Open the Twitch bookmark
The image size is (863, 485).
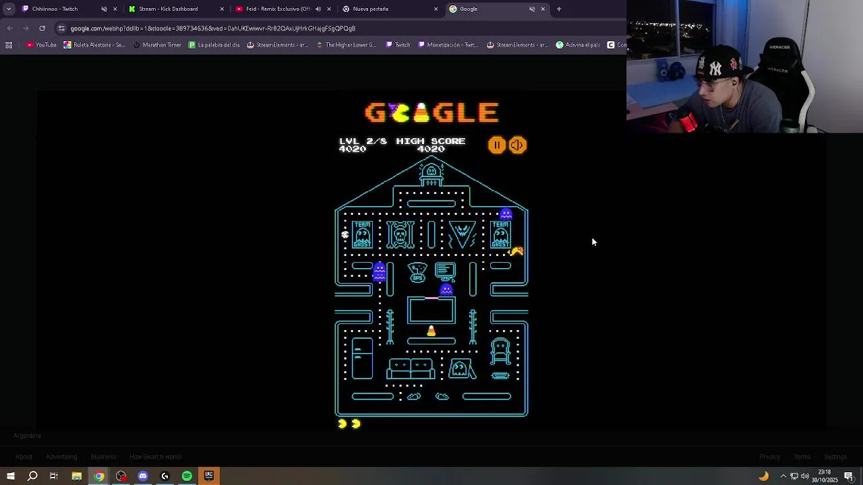[x=398, y=45]
